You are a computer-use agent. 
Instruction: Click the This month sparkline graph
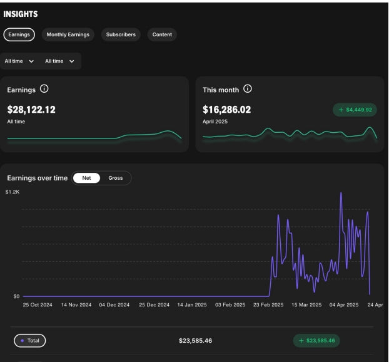(290, 134)
